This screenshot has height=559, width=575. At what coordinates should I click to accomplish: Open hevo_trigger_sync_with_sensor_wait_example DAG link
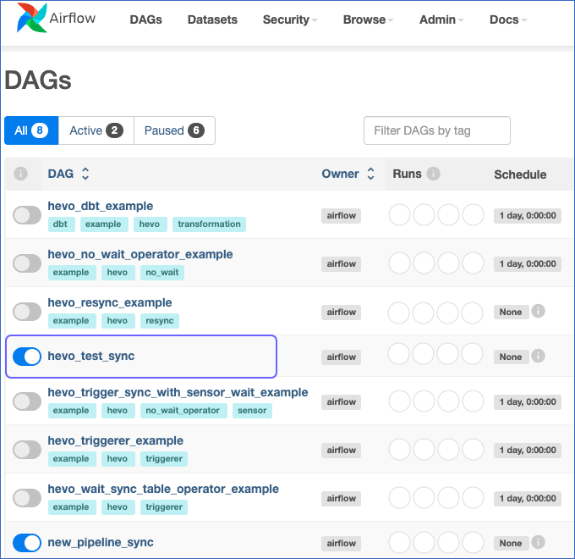pos(178,392)
